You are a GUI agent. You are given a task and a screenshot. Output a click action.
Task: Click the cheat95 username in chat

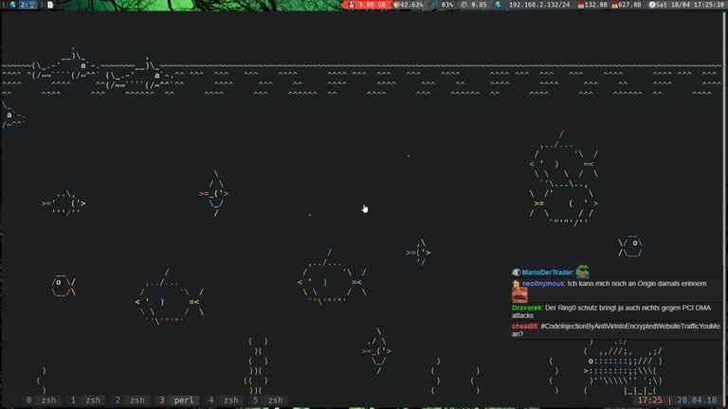pos(525,327)
